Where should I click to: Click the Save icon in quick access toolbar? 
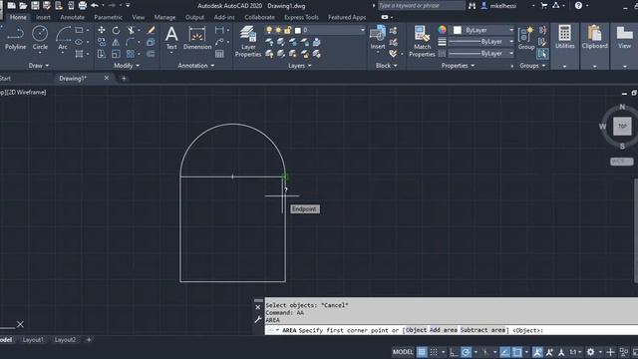36,6
